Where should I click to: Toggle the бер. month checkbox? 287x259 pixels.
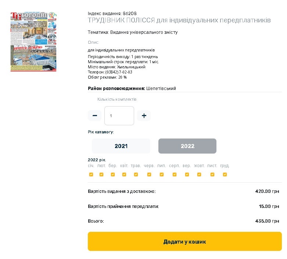[x=113, y=175]
